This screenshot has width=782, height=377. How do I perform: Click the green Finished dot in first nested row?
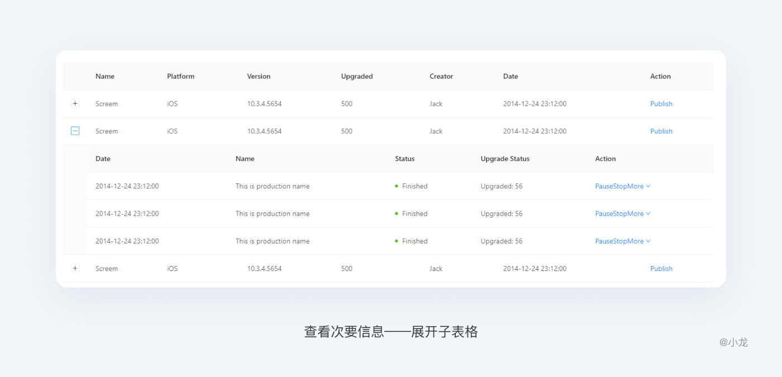point(397,186)
